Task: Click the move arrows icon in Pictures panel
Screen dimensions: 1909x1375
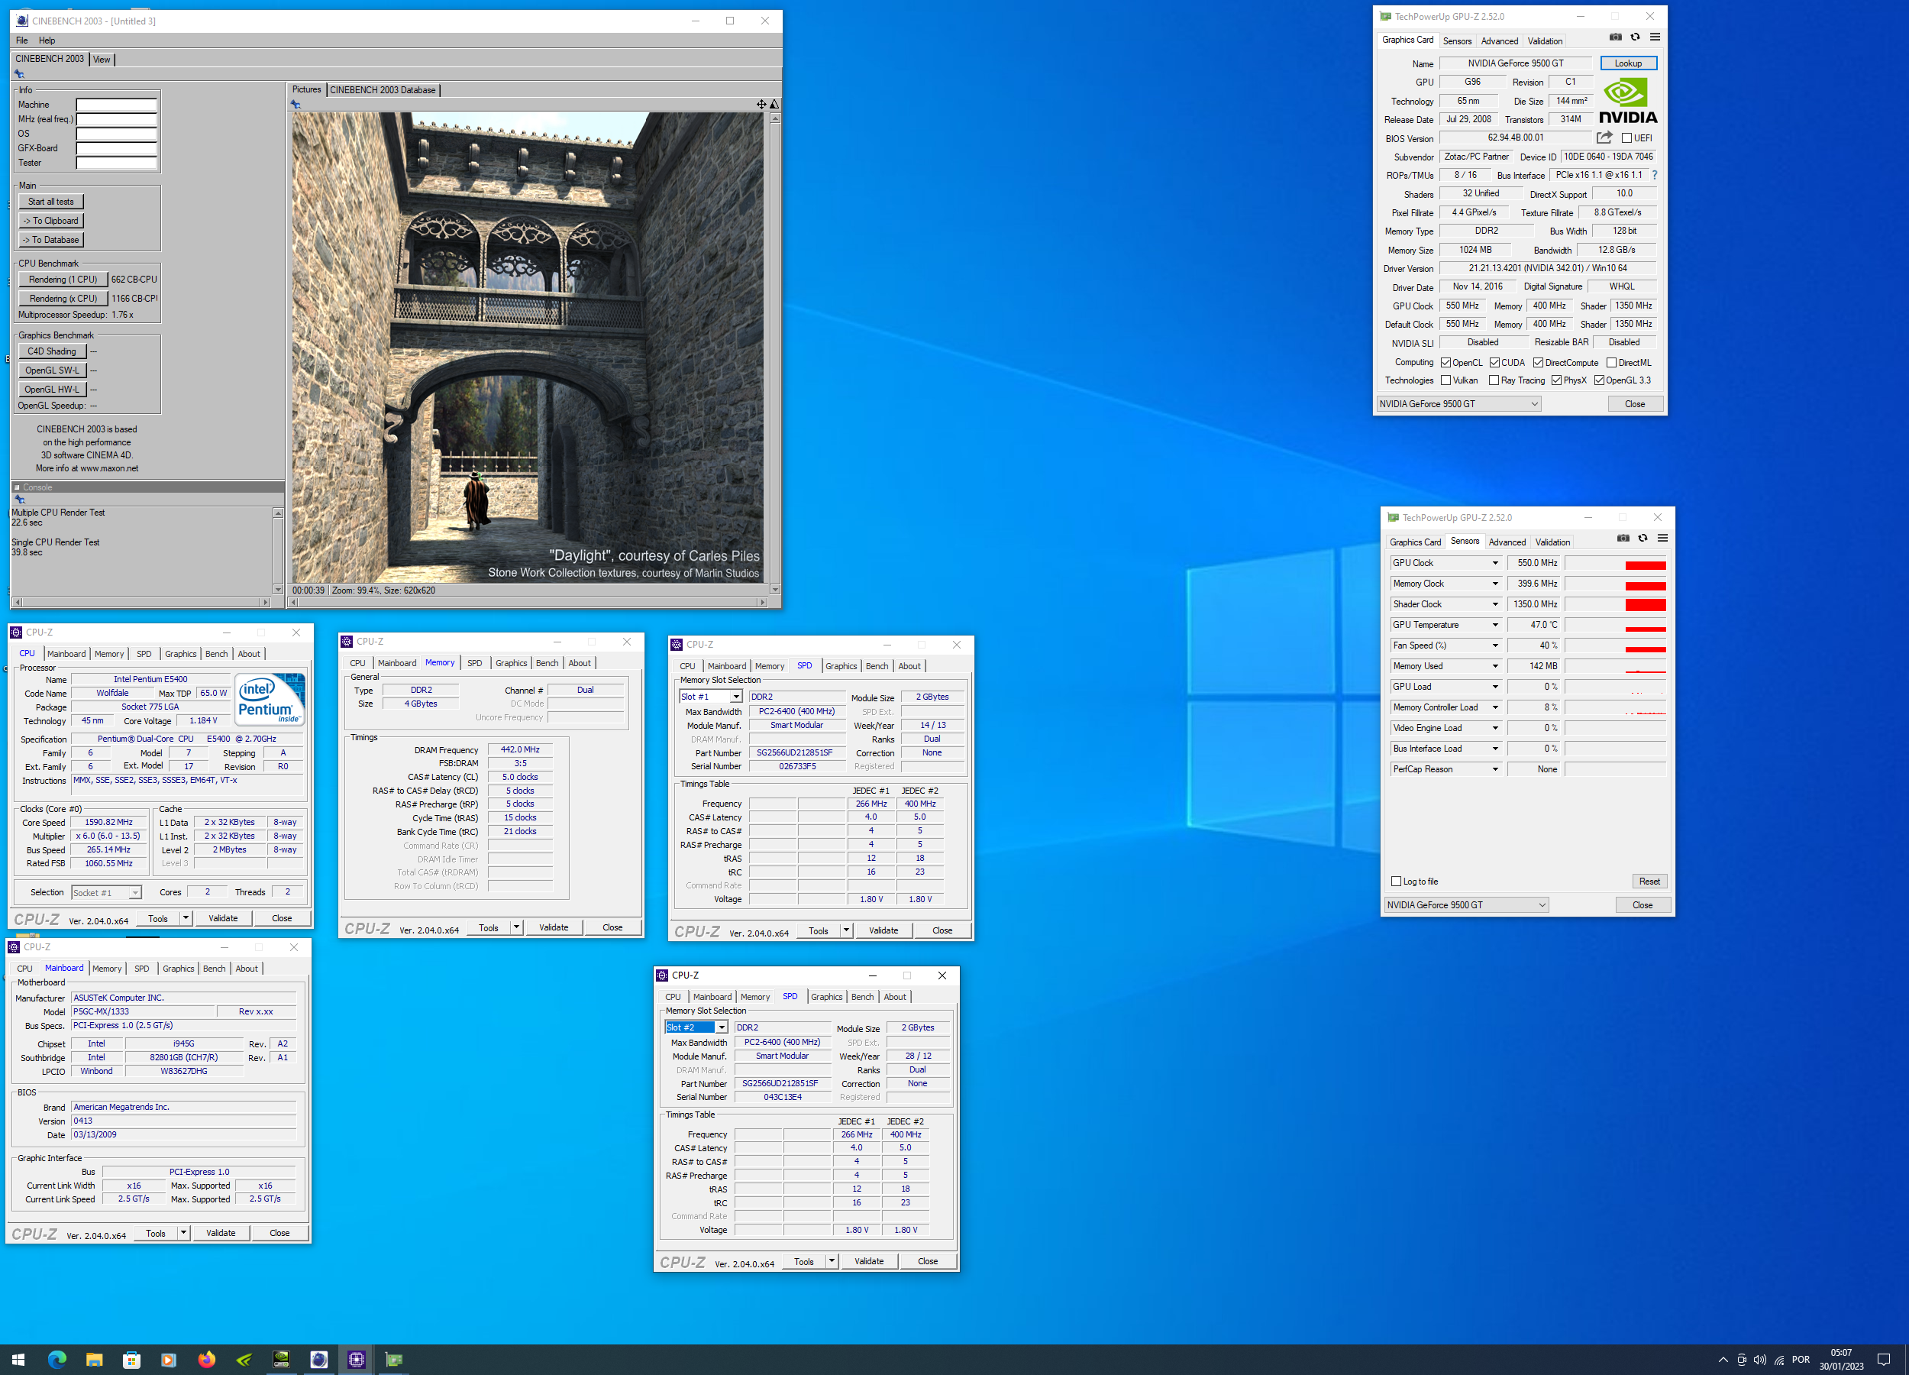Action: pyautogui.click(x=761, y=105)
